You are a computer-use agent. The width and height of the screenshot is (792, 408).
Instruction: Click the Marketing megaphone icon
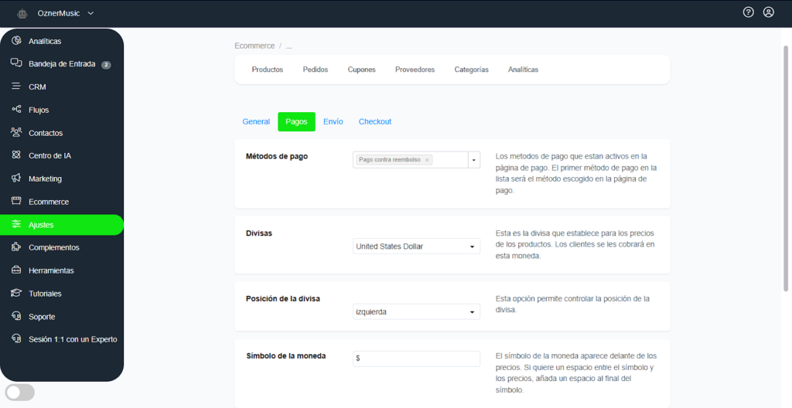click(16, 178)
